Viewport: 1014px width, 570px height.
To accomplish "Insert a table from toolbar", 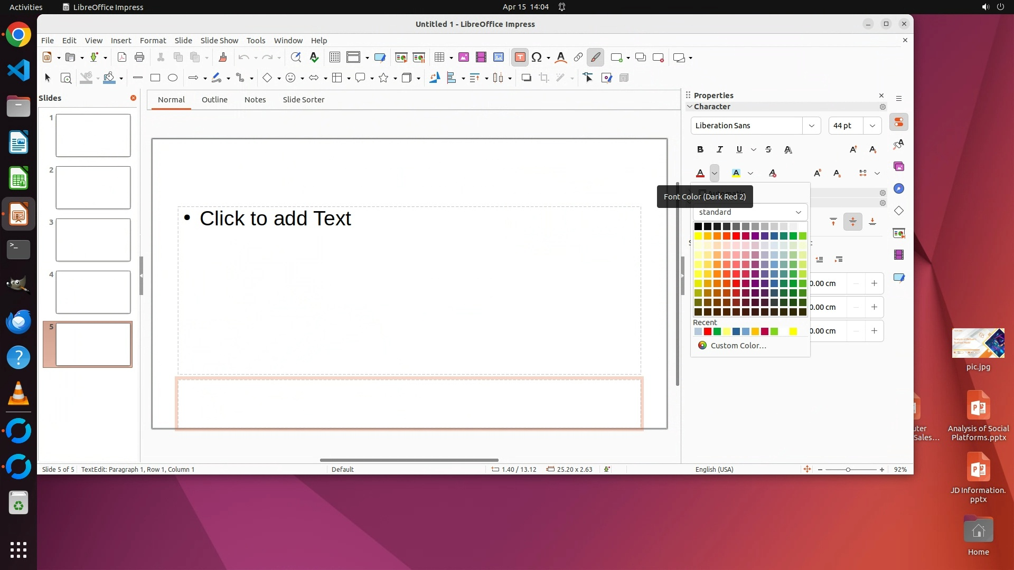I will pos(439,58).
